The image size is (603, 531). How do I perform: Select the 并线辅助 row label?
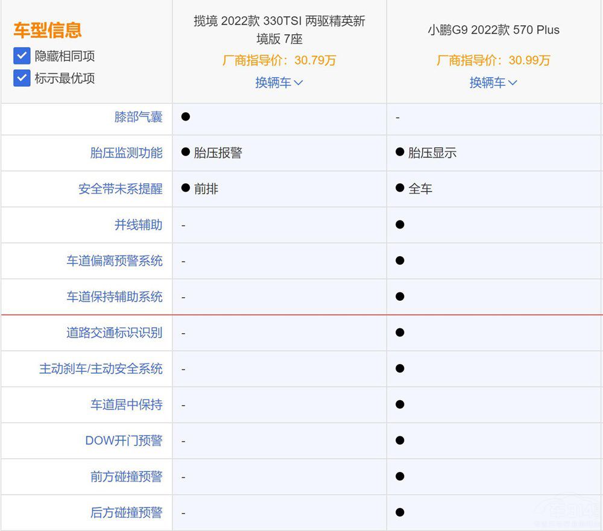[x=139, y=225]
